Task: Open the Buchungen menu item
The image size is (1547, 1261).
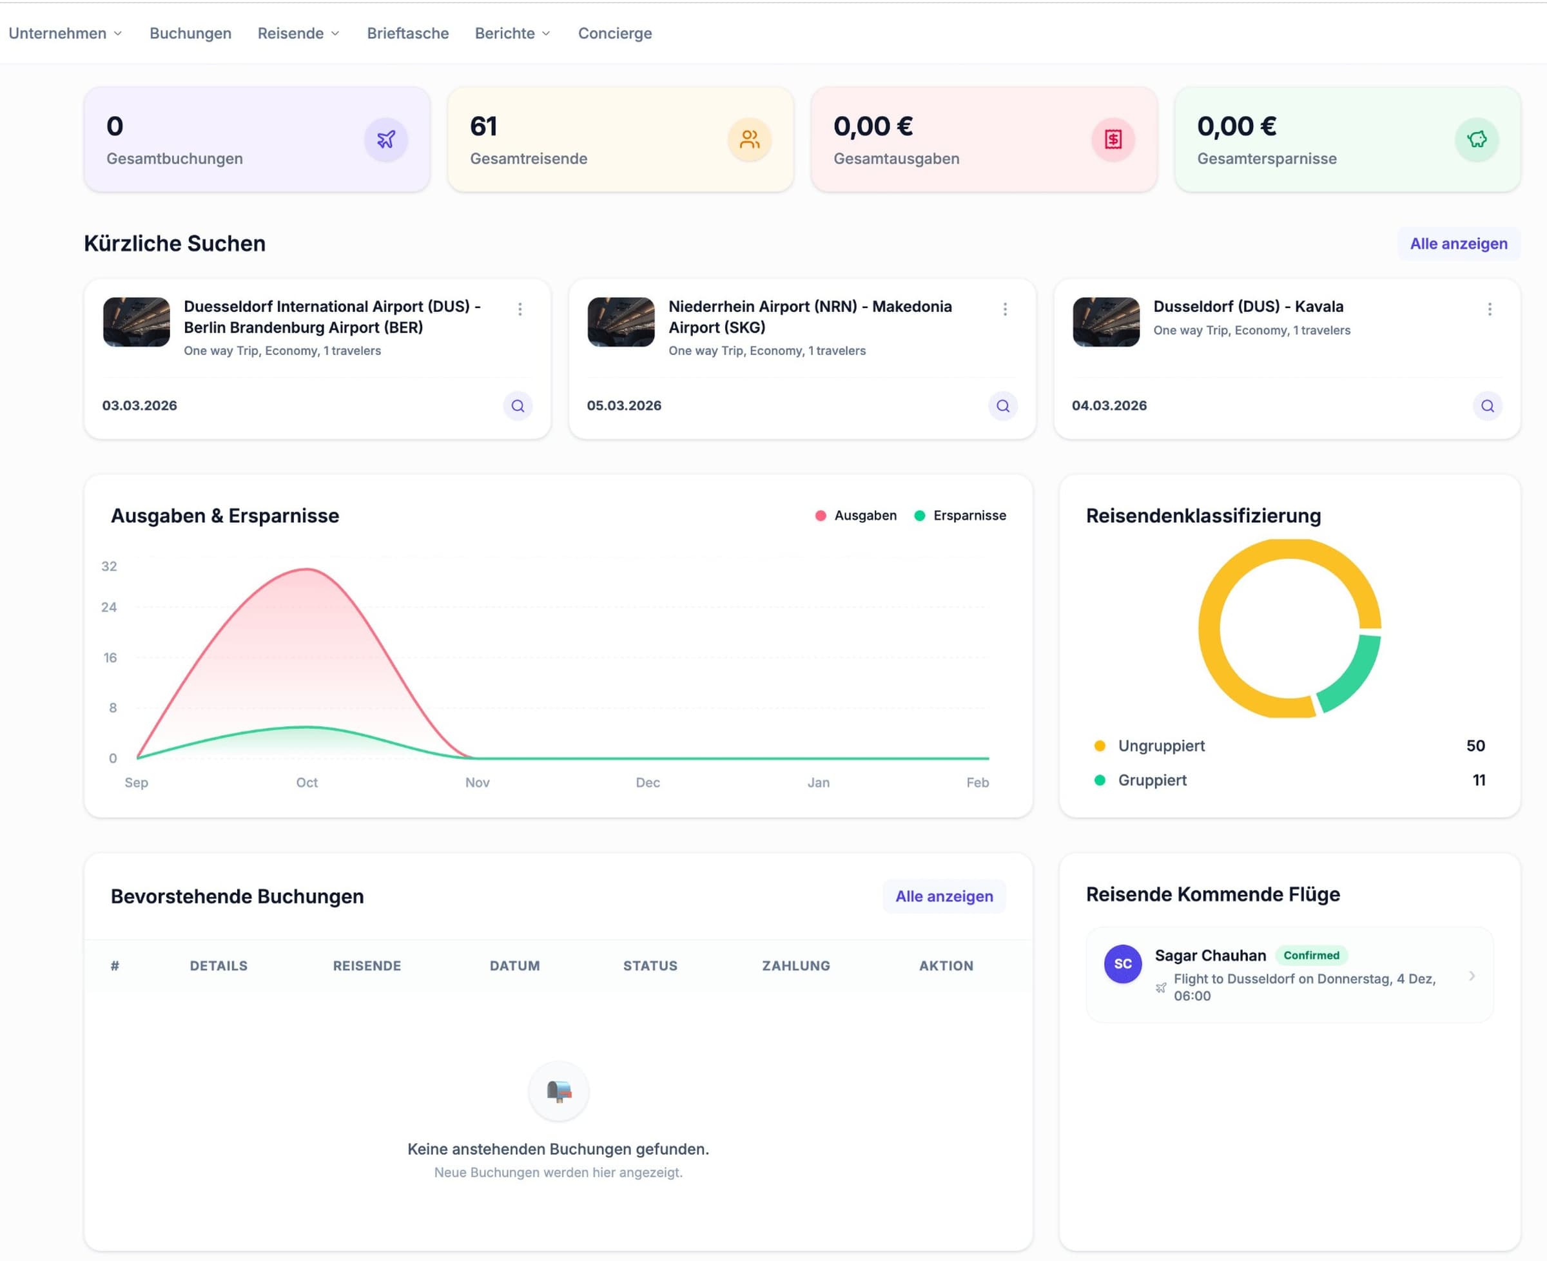Action: click(190, 33)
